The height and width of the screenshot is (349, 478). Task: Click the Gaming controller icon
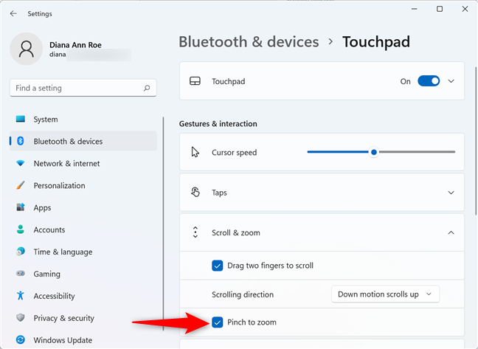21,274
